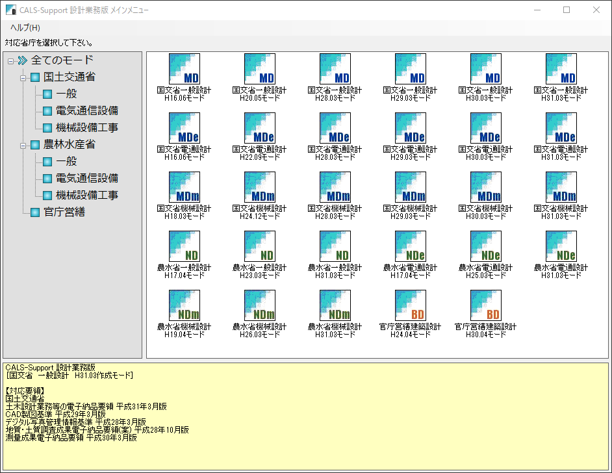Select 一般 under 農林水産省
The width and height of the screenshot is (612, 473).
coord(66,161)
